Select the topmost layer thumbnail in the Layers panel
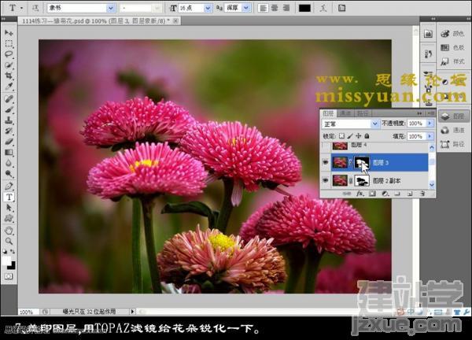Screen dimensions: 472x340 point(340,146)
